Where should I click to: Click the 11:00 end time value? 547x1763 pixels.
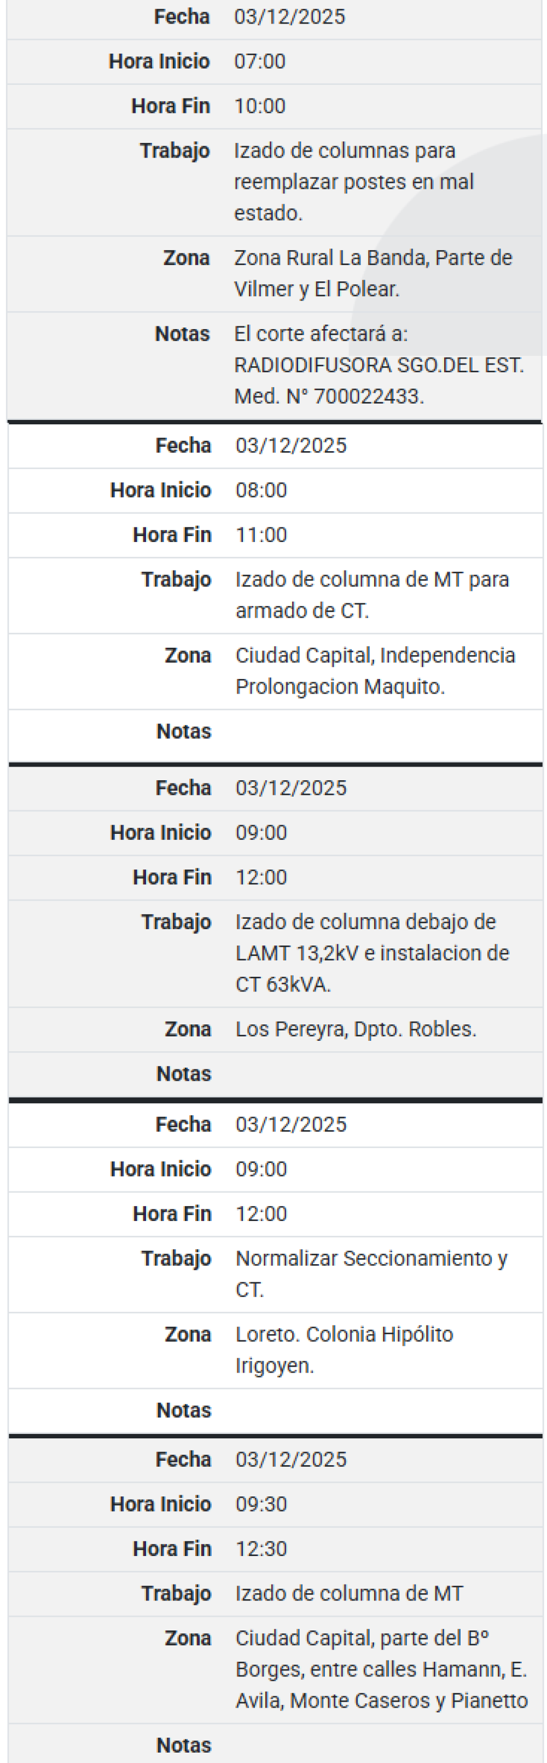261,534
